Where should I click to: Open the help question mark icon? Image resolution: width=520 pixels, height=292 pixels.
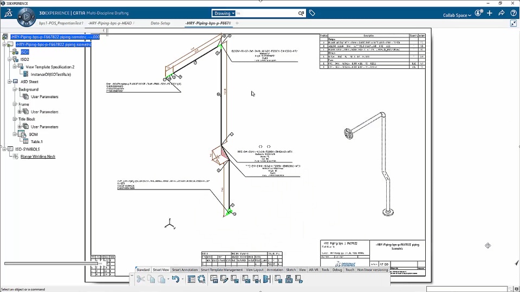click(x=513, y=13)
